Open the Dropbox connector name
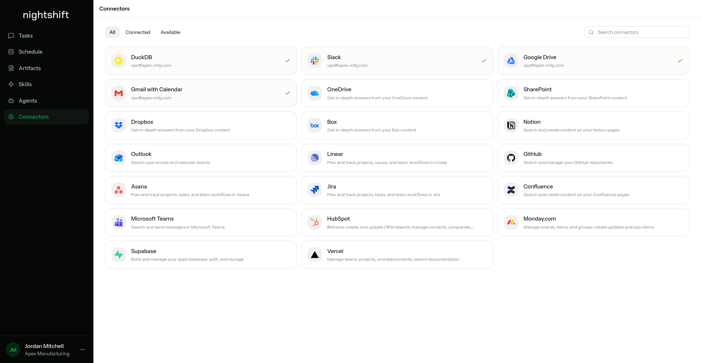The height and width of the screenshot is (363, 701). click(142, 122)
